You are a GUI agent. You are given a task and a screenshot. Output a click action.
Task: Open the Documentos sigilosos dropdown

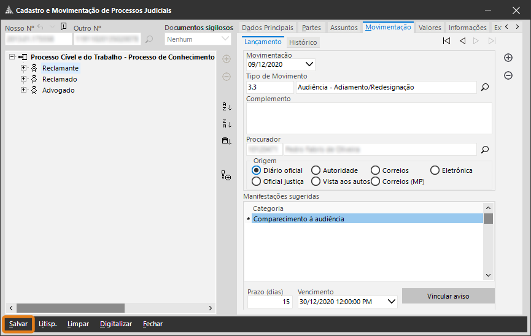pos(225,39)
